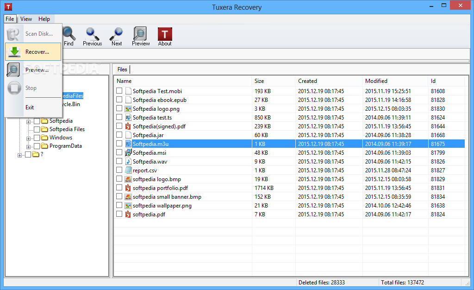Sort by the Name column header
The height and width of the screenshot is (290, 474).
coord(183,81)
